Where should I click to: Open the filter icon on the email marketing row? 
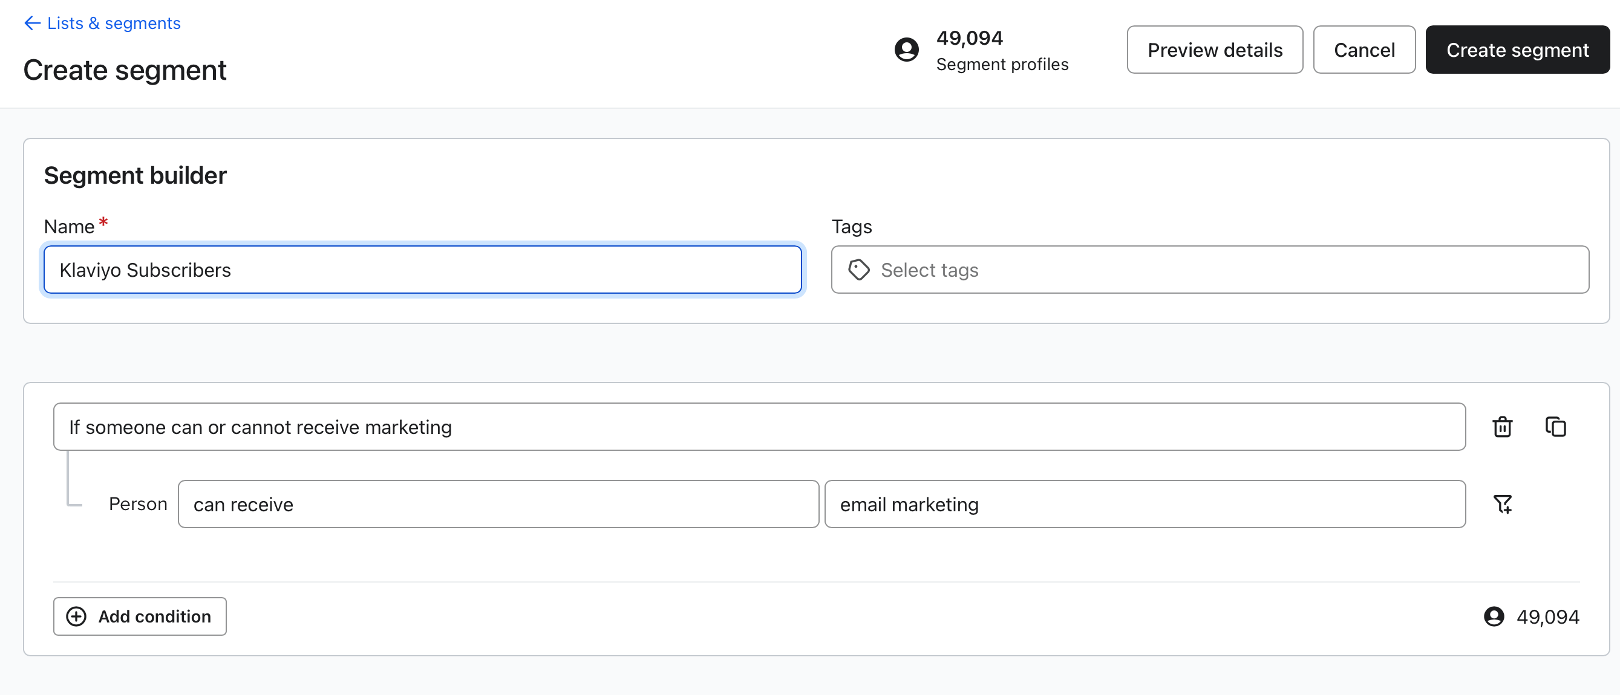(1503, 503)
